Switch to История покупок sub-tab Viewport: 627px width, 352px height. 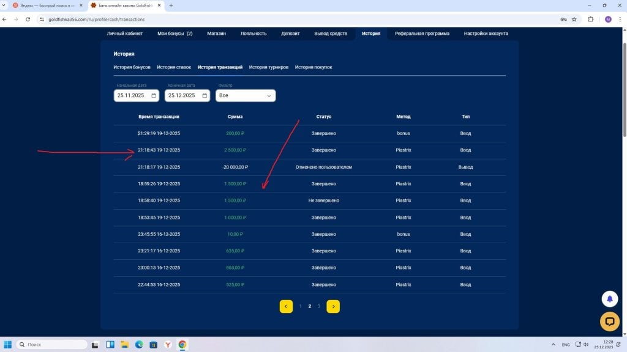pyautogui.click(x=313, y=67)
